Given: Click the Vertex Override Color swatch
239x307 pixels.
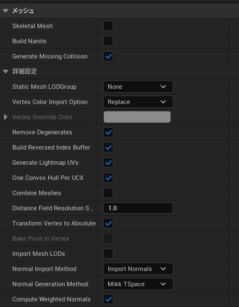Looking at the screenshot, I should [137, 117].
